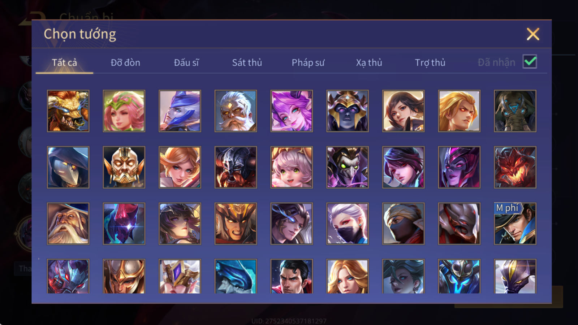Select the Tất cả tab
Image resolution: width=578 pixels, height=325 pixels.
pyautogui.click(x=64, y=62)
